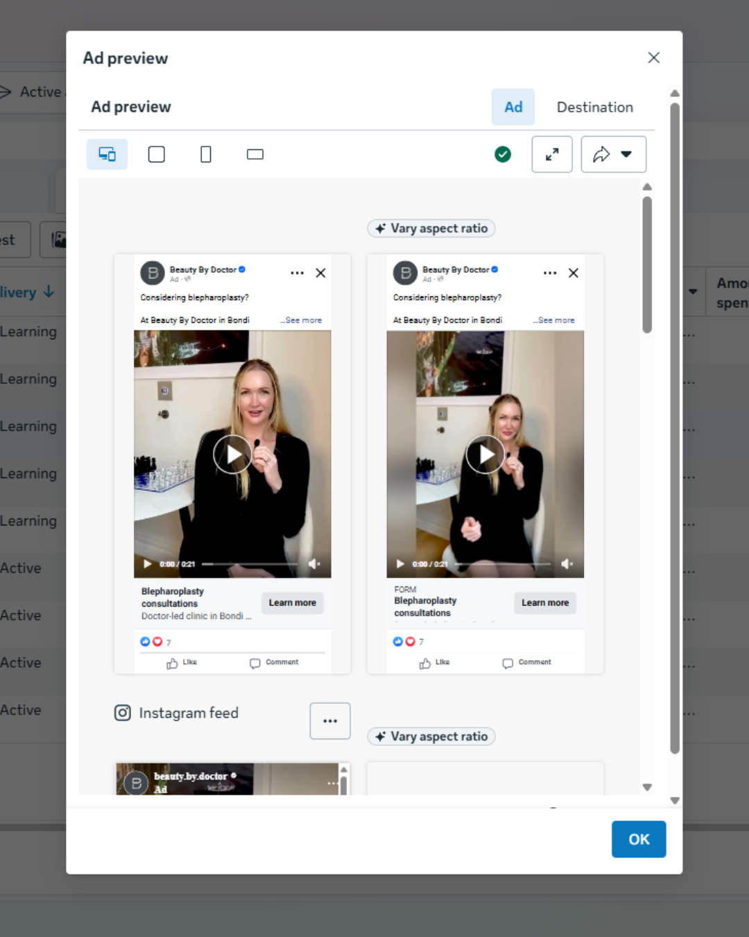This screenshot has width=749, height=937.
Task: Click Learn more on right ad
Action: pos(545,602)
